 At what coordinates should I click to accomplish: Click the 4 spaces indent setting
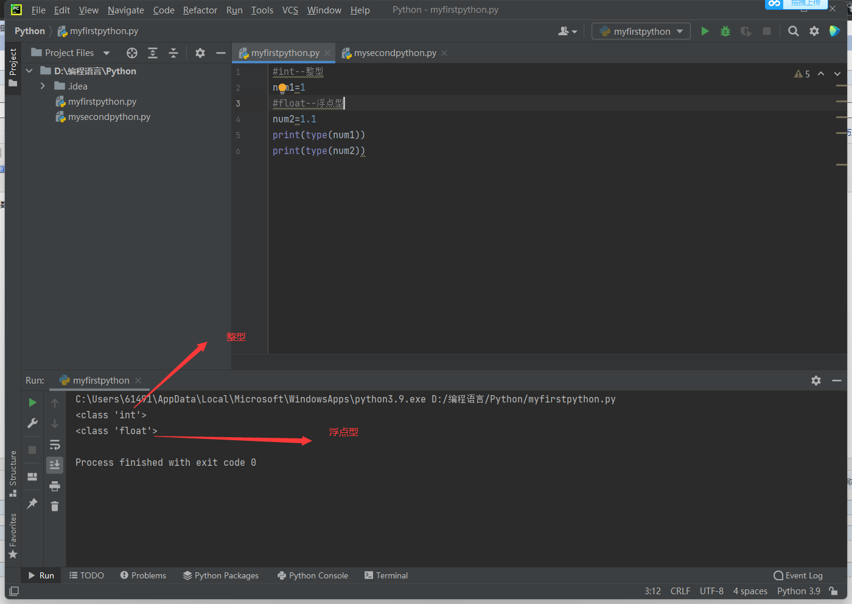[x=750, y=591]
